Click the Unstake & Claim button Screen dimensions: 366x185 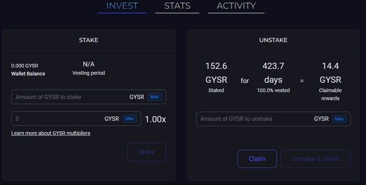tap(315, 159)
